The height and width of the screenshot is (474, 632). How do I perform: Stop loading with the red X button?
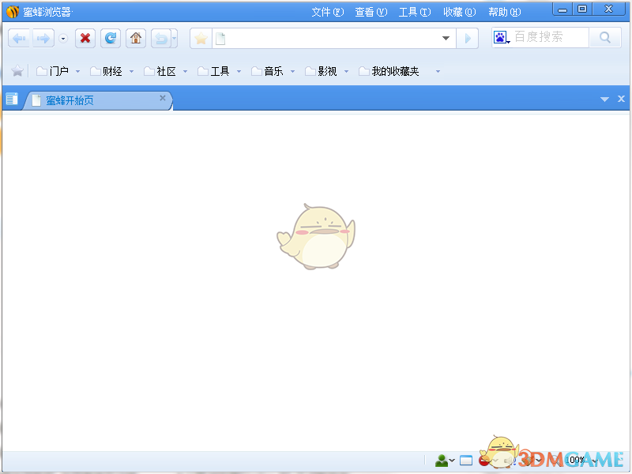click(x=85, y=38)
